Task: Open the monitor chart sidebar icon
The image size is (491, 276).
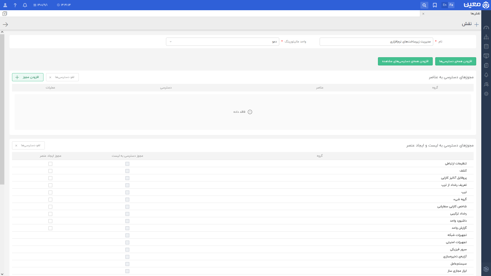Action: click(x=486, y=56)
